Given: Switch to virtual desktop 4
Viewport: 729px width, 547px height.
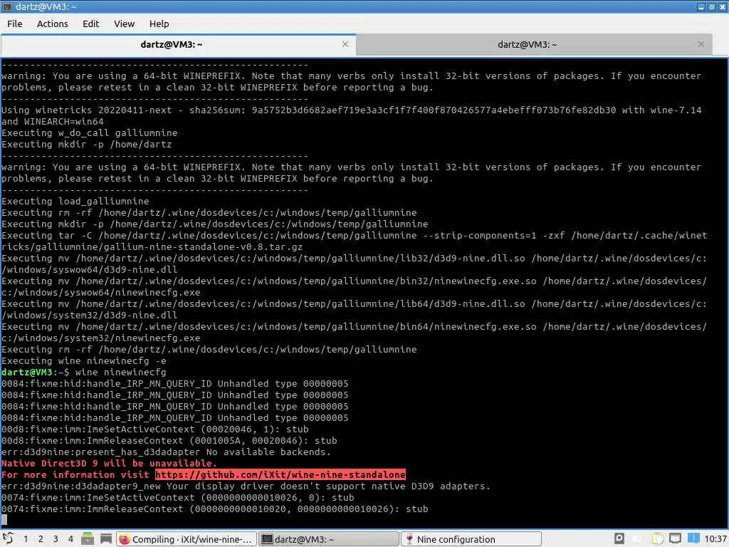Looking at the screenshot, I should 70,538.
